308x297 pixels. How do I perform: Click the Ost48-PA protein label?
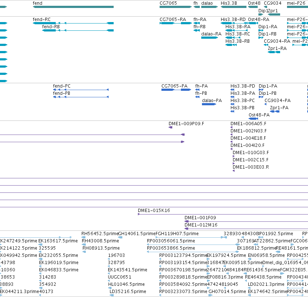click(259, 115)
